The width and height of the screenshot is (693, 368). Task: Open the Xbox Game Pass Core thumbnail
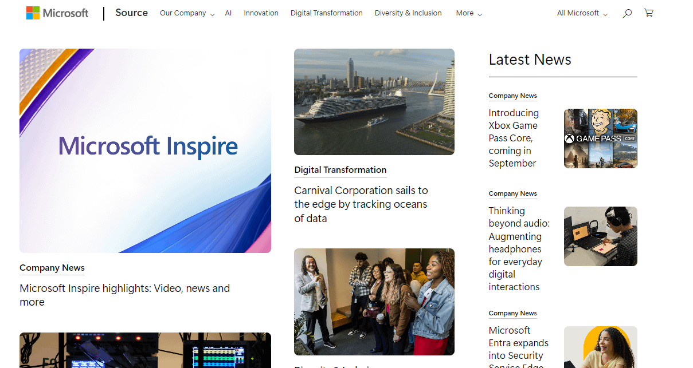[x=601, y=139]
